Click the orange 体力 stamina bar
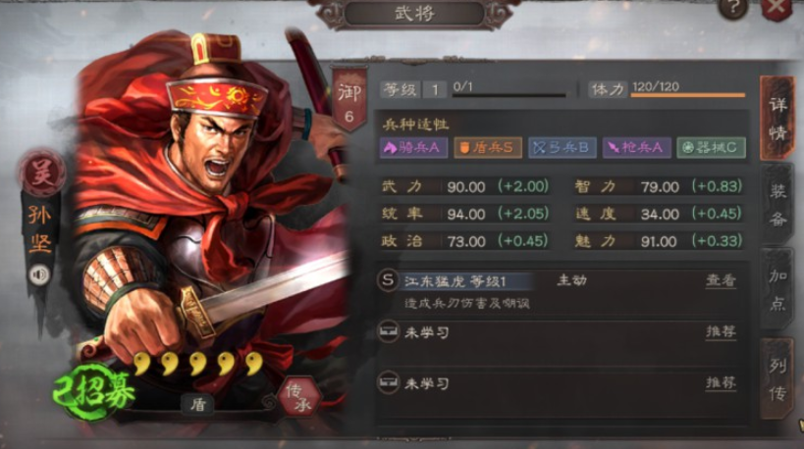 coord(687,95)
